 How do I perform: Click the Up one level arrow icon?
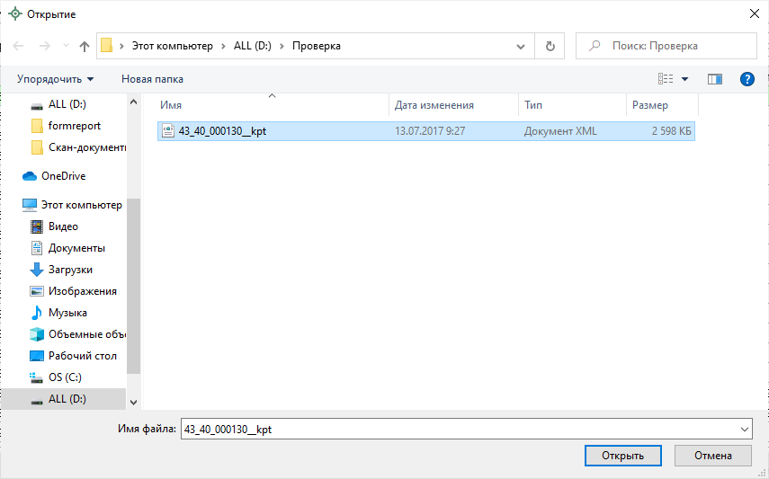point(85,46)
